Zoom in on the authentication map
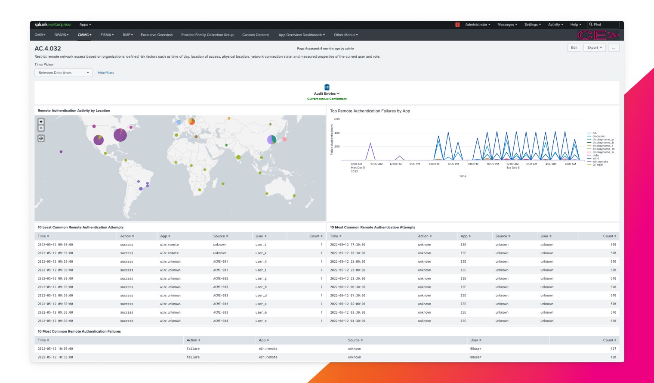The height and width of the screenshot is (383, 654). (x=41, y=122)
